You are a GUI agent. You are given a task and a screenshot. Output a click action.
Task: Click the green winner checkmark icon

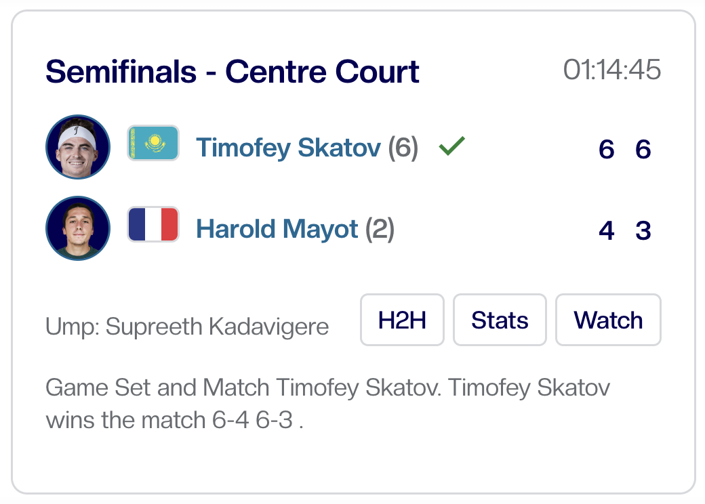click(451, 146)
